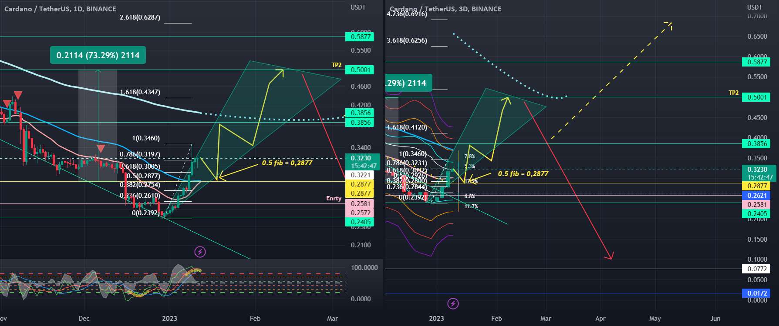The image size is (779, 326).
Task: Select the 2.618(0.6287) fib level label
Action: (140, 17)
